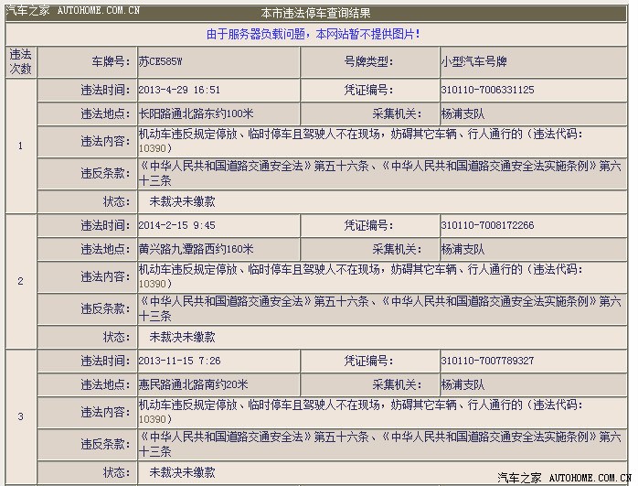This screenshot has width=638, height=486.
Task: Select location 惠民路通北路南约20米
Action: (x=193, y=384)
